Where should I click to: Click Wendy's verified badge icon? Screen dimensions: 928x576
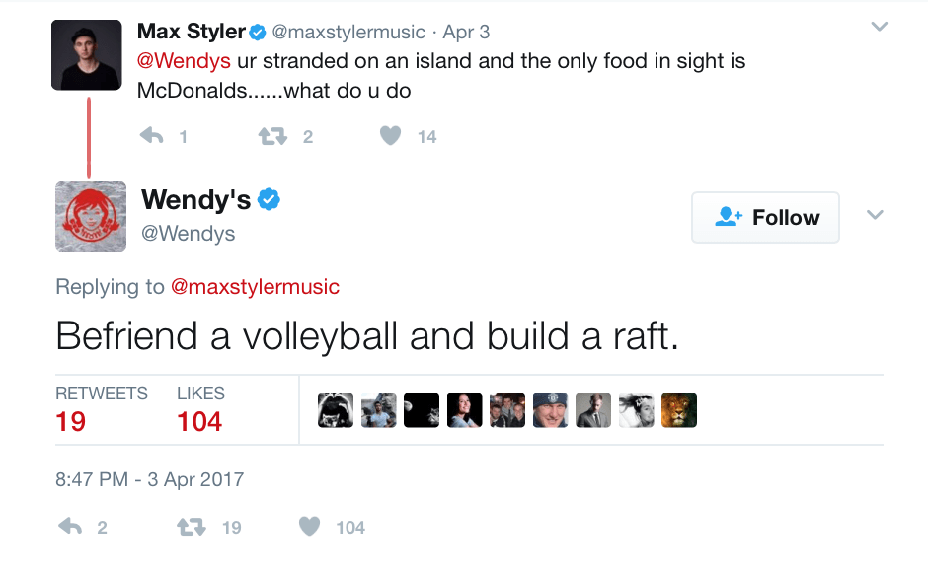[x=269, y=200]
